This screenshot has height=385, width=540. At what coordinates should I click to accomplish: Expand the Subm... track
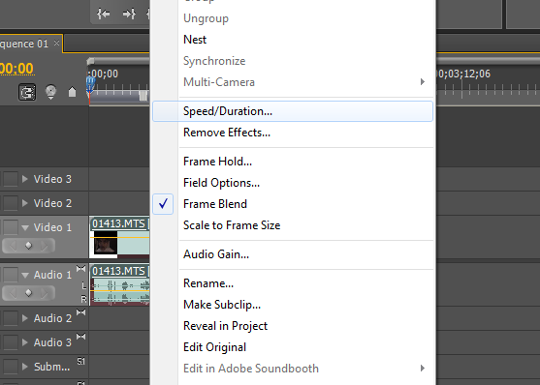point(25,366)
